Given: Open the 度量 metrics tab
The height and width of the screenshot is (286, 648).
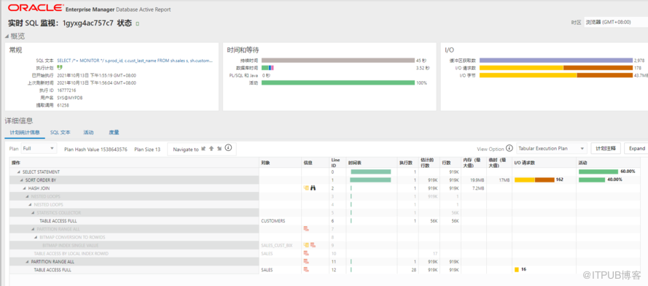Looking at the screenshot, I should (x=114, y=133).
